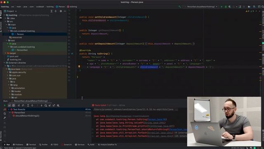
Task: Select tostring.iml file in project tree
Action: click(15, 60)
